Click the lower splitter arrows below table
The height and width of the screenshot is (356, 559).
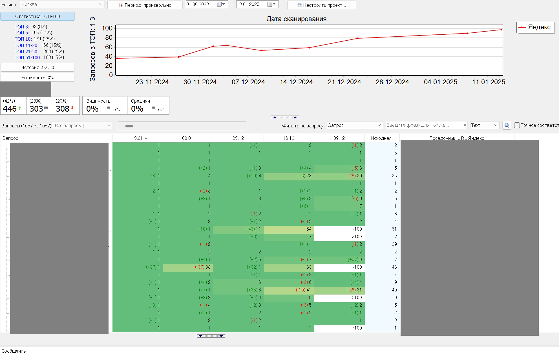[x=211, y=336]
